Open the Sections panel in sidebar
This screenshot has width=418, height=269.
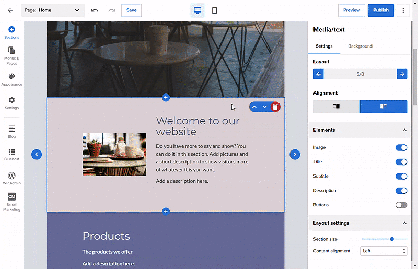pos(11,32)
